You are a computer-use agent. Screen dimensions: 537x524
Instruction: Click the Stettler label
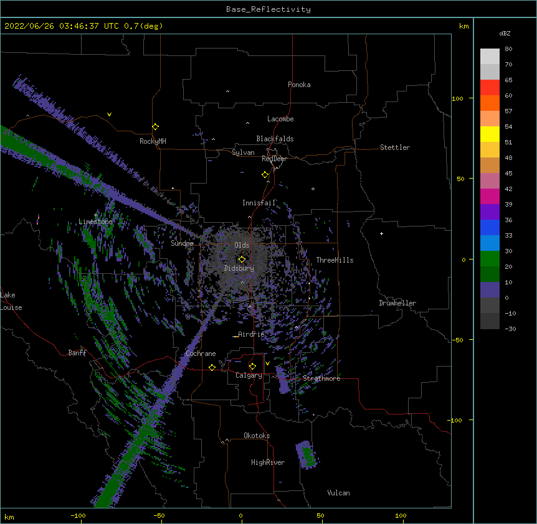coord(395,147)
